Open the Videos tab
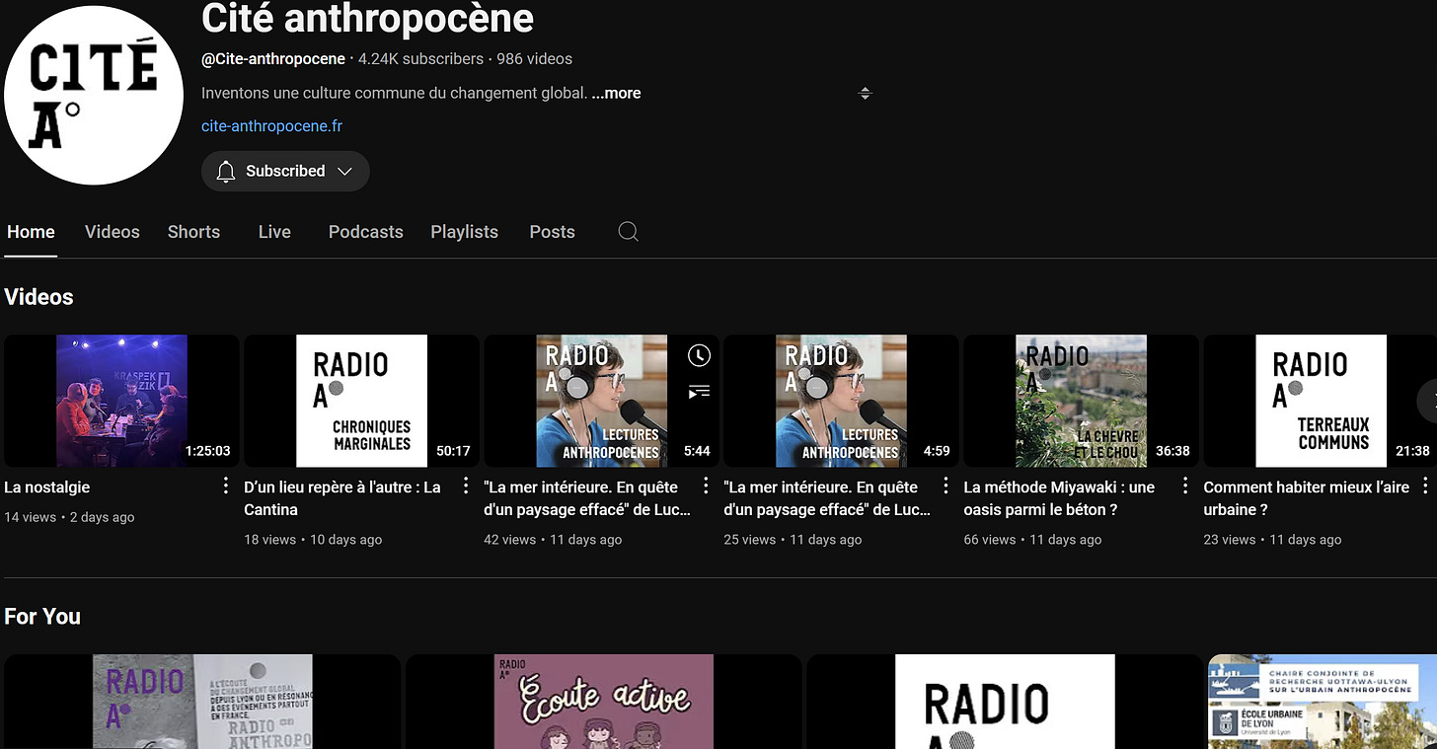Viewport: 1437px width, 749px height. pos(113,232)
